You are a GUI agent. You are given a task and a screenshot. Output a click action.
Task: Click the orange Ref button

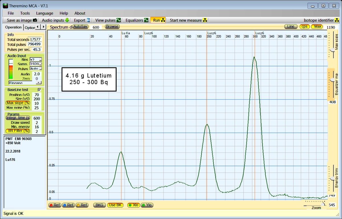pos(82,205)
